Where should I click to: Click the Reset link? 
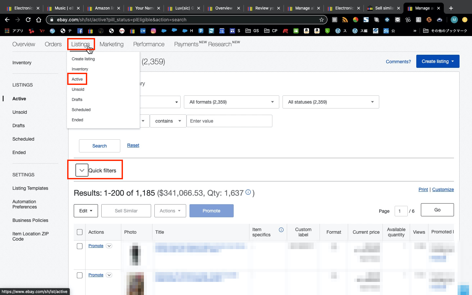click(133, 145)
